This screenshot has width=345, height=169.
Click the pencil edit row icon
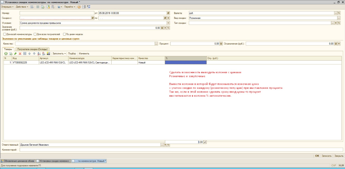click(x=15, y=54)
